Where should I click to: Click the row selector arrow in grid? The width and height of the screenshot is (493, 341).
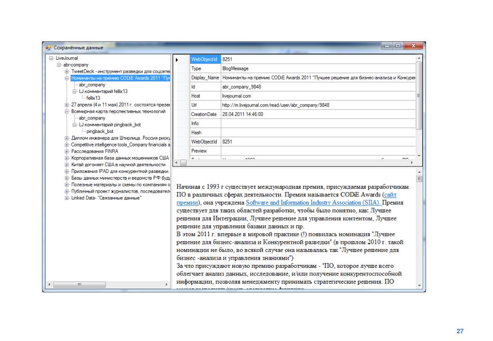pyautogui.click(x=177, y=60)
